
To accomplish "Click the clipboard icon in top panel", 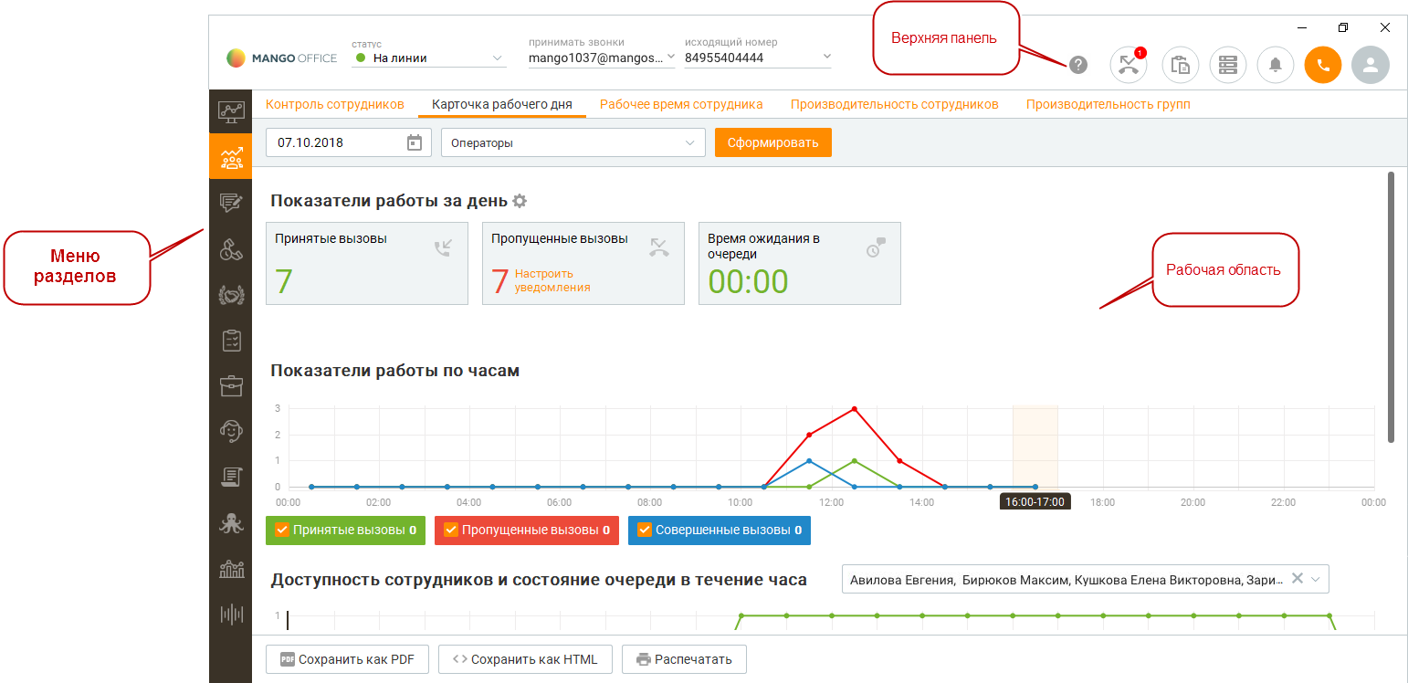I will tap(1181, 65).
